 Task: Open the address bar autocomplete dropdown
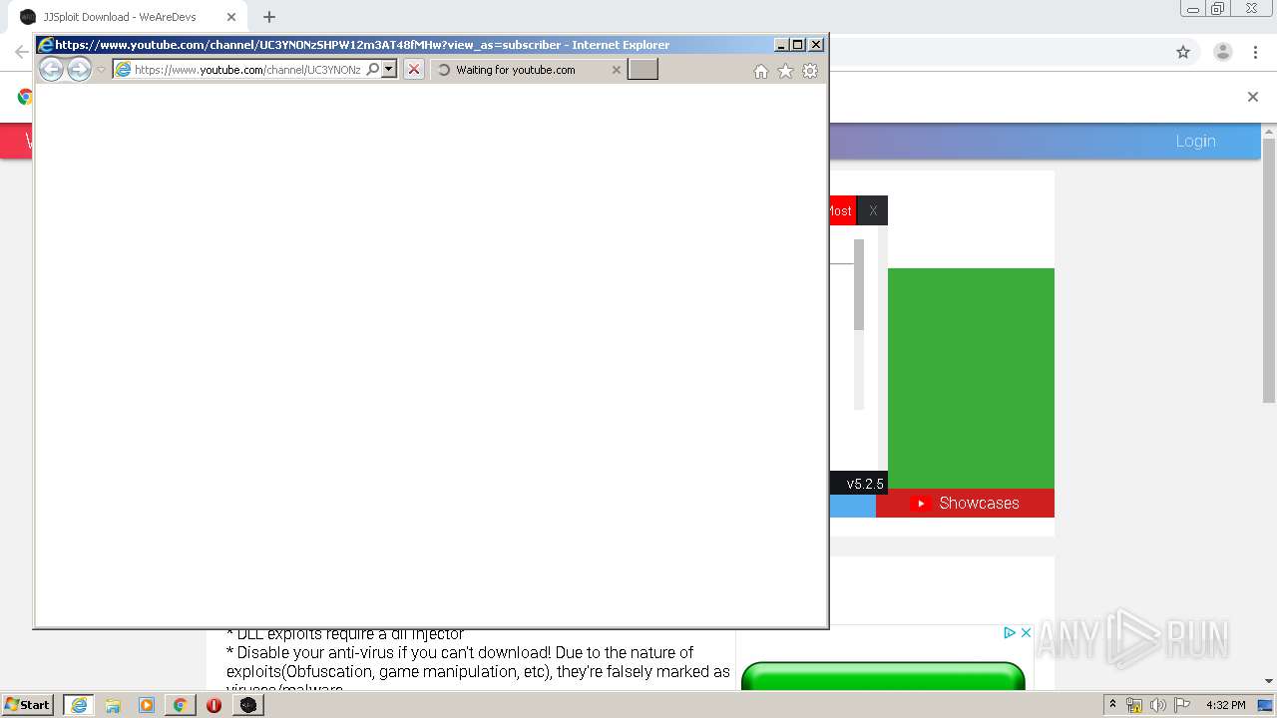coord(389,69)
